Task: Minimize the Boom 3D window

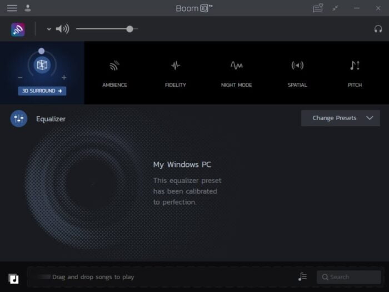Action: 357,8
